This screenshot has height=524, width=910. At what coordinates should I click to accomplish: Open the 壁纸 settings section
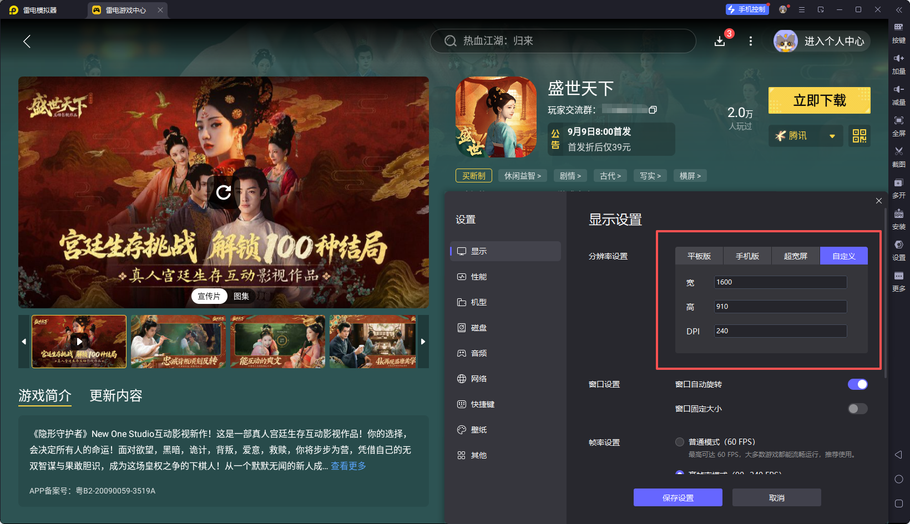pyautogui.click(x=505, y=430)
